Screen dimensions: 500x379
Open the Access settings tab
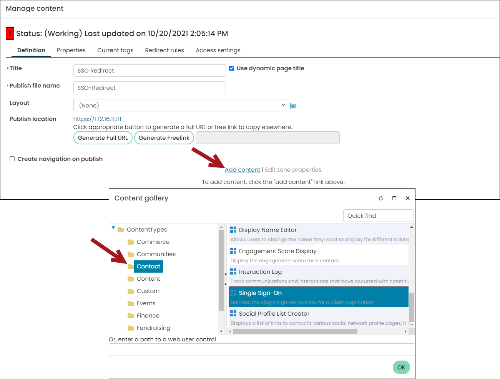[218, 50]
